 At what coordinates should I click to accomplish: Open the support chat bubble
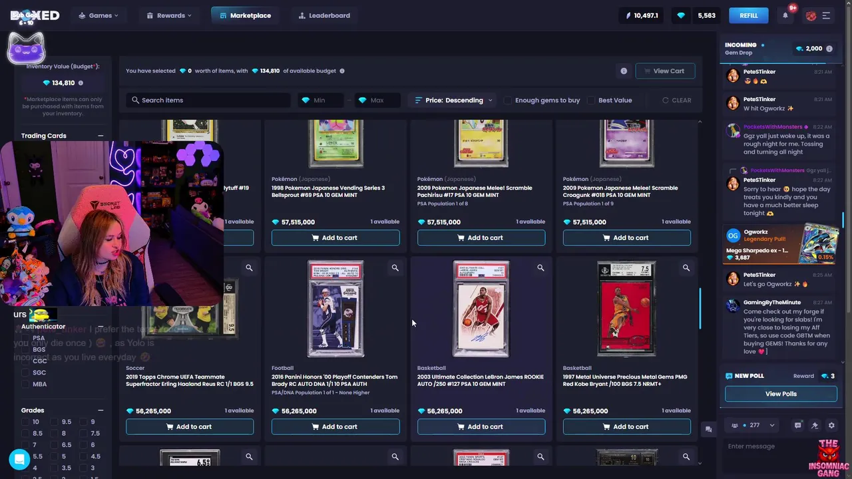[19, 459]
